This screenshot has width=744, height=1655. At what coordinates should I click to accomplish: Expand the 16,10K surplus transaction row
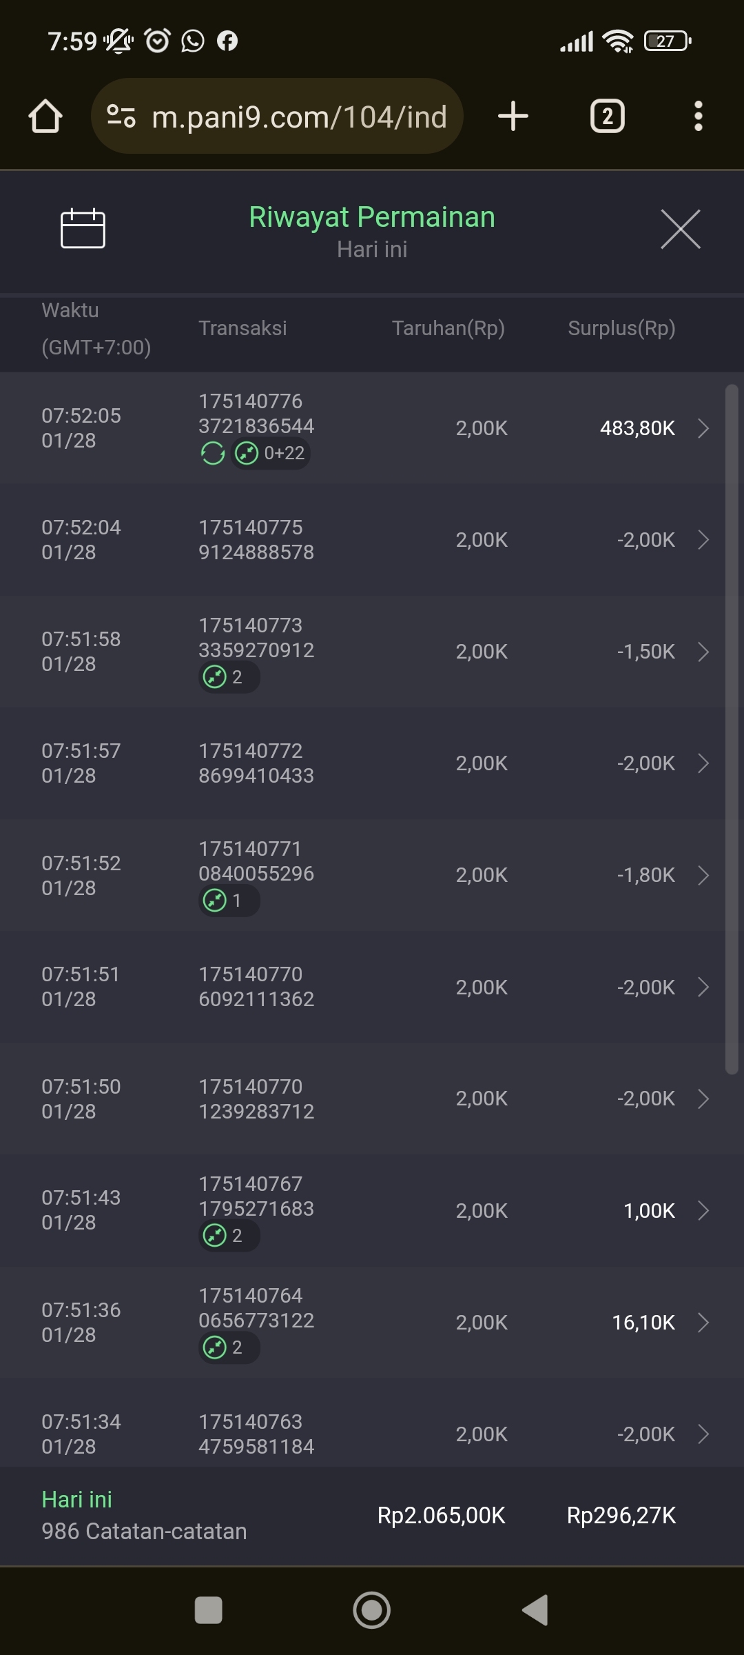[703, 1323]
